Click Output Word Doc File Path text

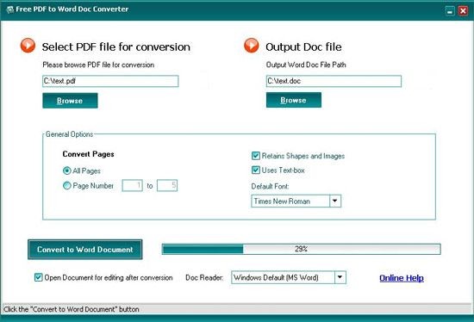tap(306, 65)
